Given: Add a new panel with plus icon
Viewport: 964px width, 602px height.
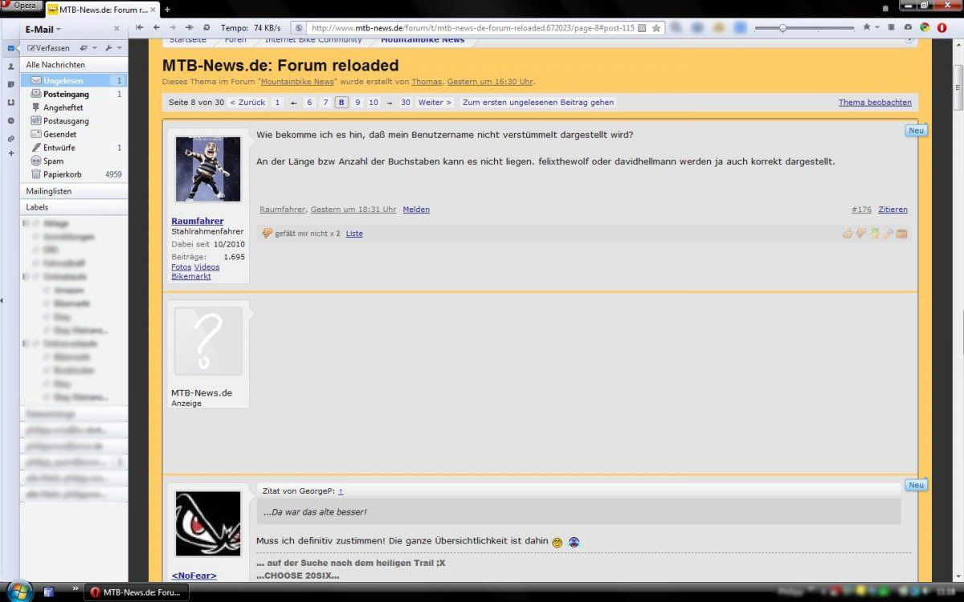Looking at the screenshot, I should point(10,153).
